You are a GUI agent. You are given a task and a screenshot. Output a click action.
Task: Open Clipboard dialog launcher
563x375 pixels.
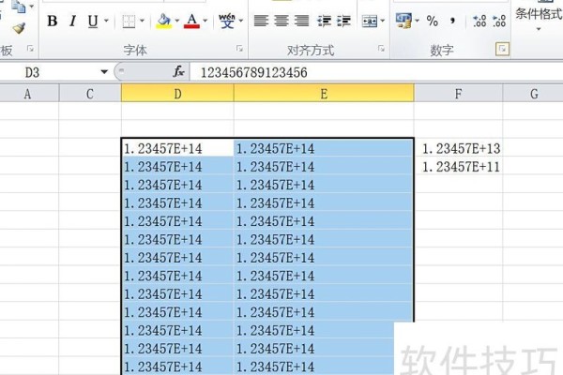31,49
